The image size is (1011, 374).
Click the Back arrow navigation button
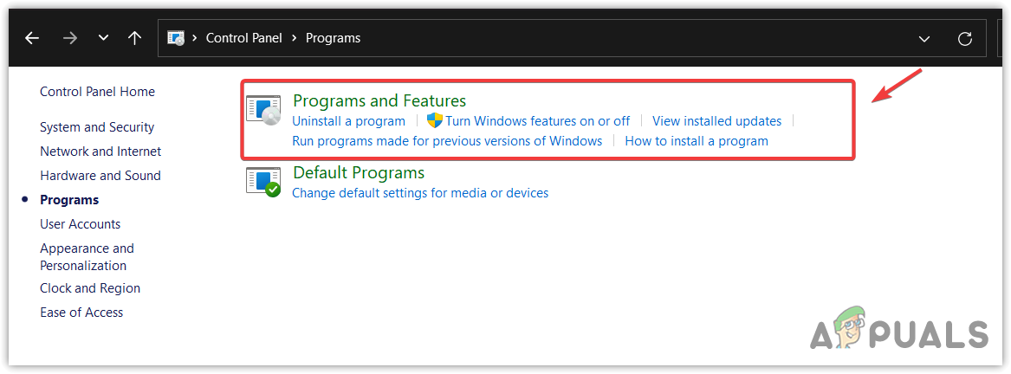coord(32,38)
